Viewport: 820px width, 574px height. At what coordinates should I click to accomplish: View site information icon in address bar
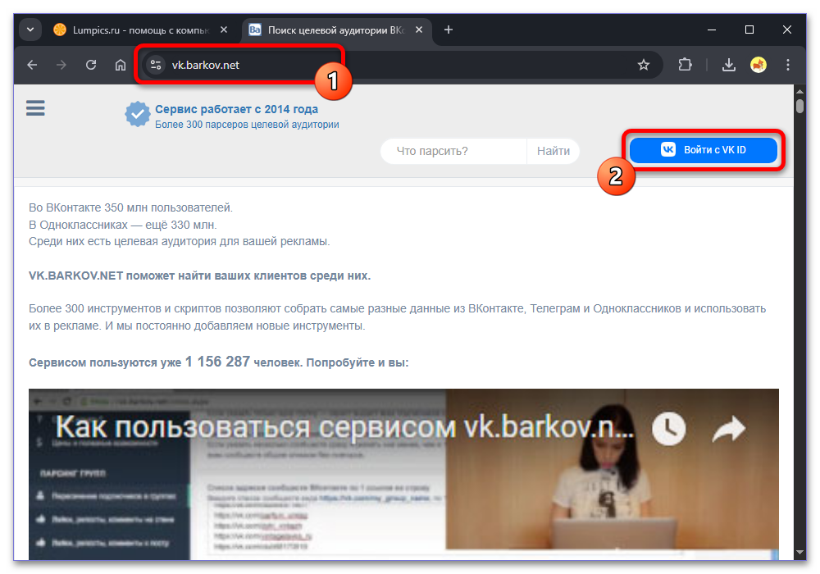pyautogui.click(x=156, y=65)
